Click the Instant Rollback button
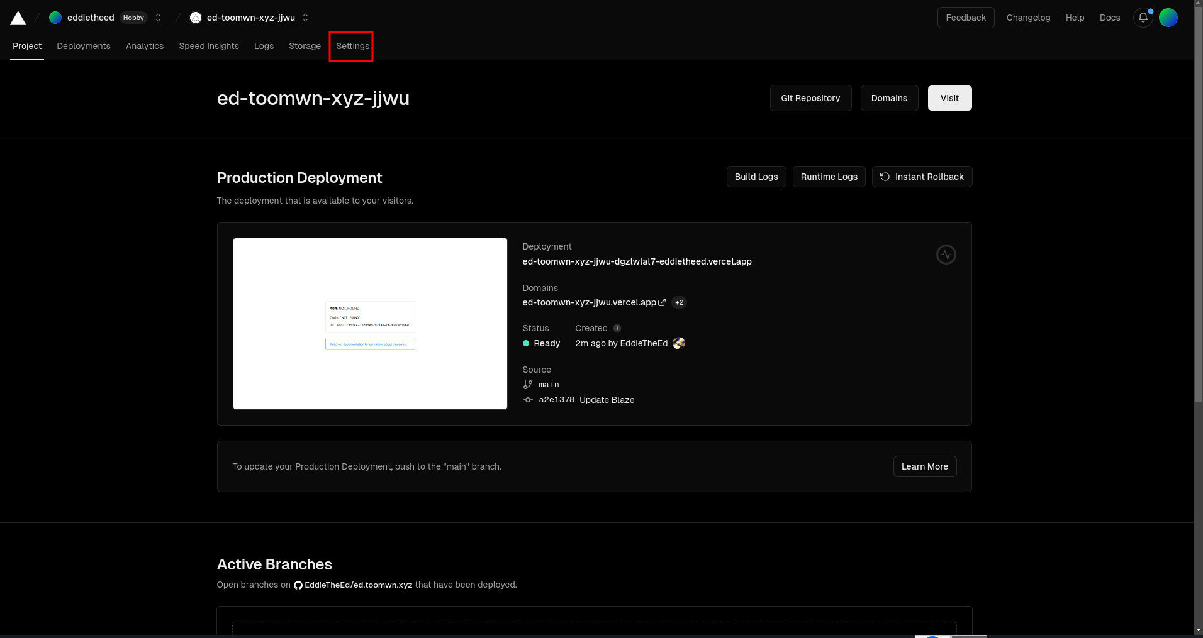 pyautogui.click(x=922, y=177)
